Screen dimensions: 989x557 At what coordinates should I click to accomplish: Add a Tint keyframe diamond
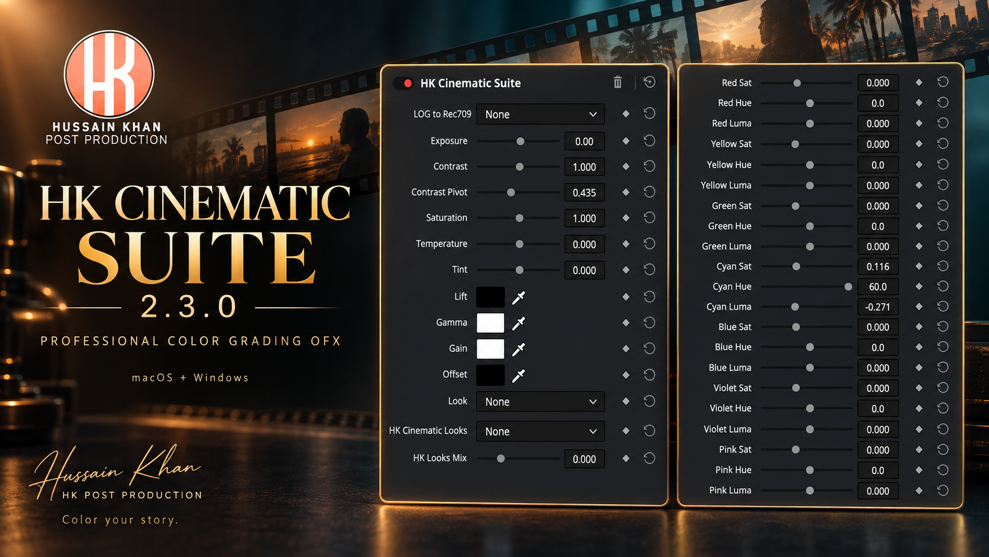coord(626,270)
